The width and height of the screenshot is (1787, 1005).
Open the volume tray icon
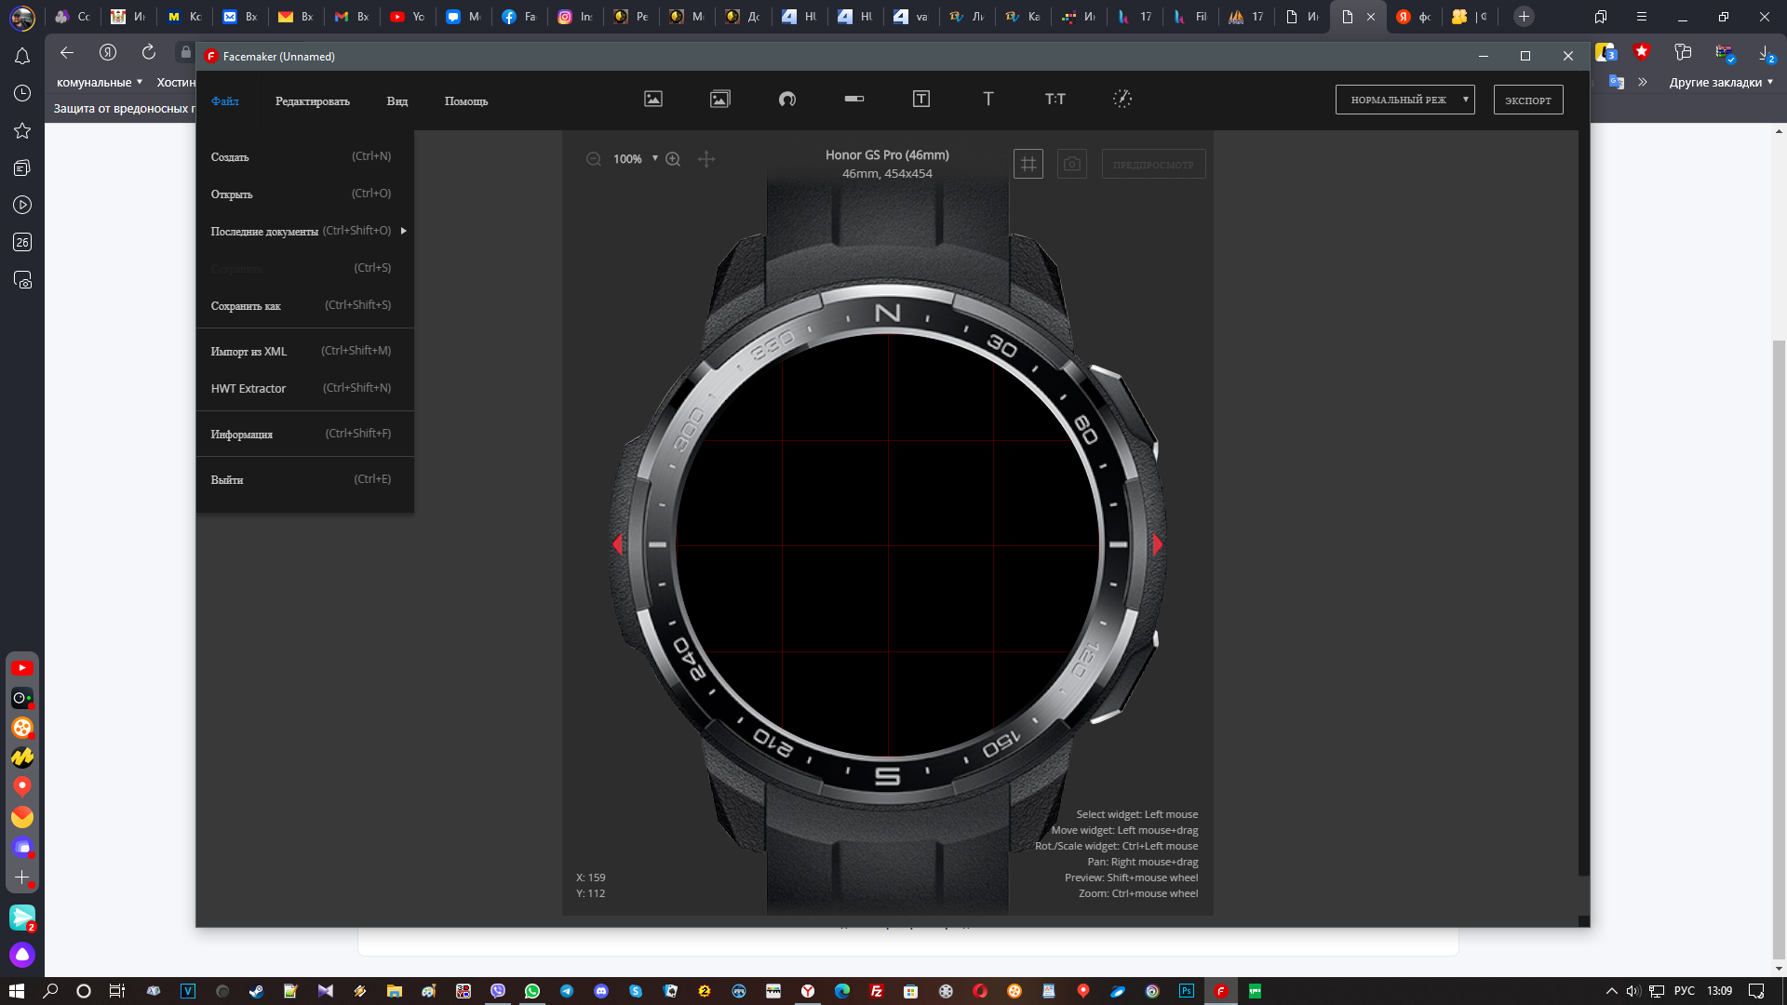click(1633, 991)
